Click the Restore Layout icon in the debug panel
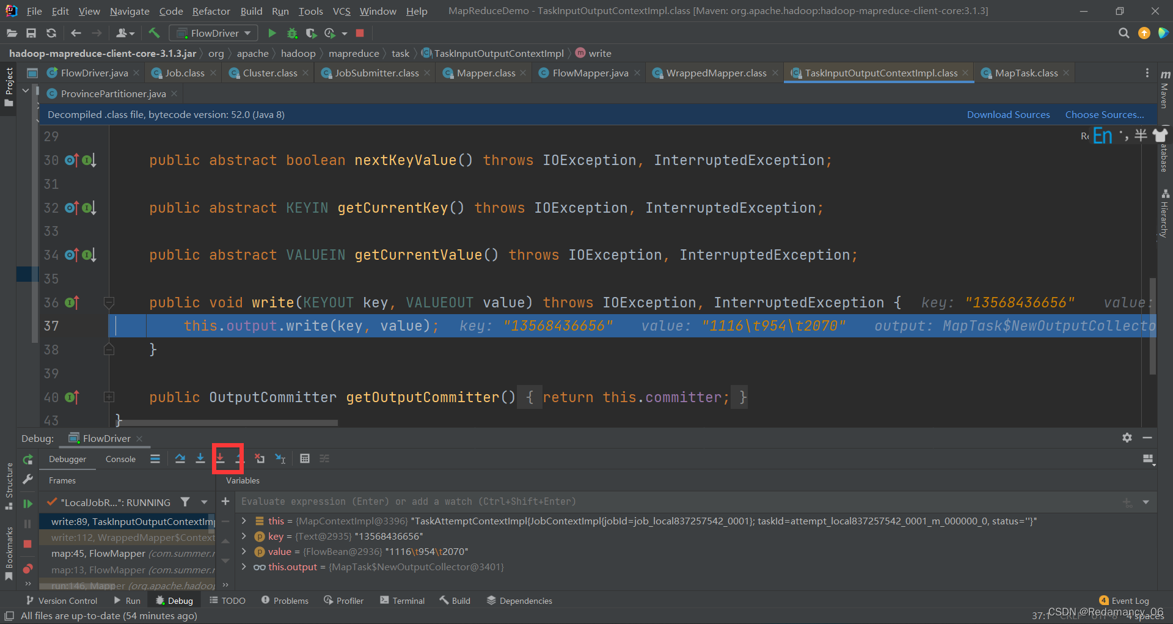Screen dimensions: 1173x624 coord(1148,459)
